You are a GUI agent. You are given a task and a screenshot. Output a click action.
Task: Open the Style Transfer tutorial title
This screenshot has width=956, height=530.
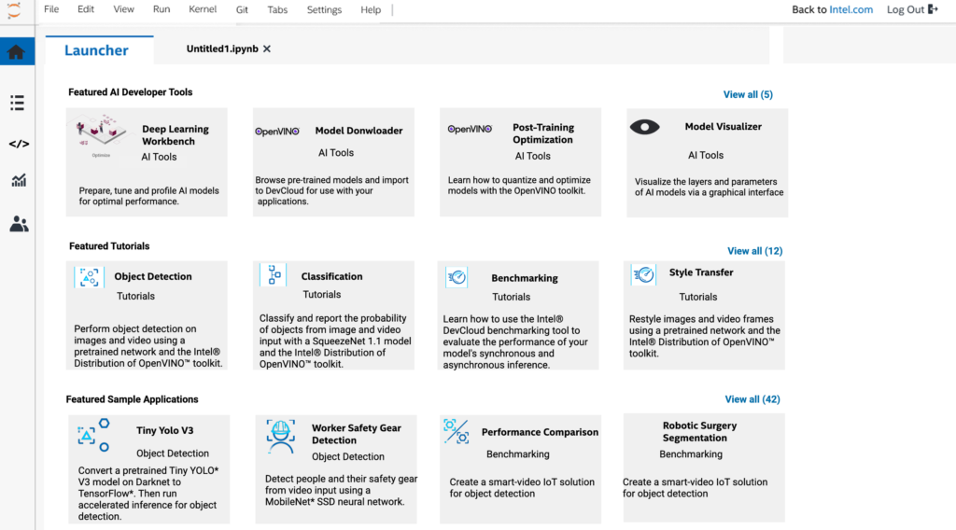point(701,272)
